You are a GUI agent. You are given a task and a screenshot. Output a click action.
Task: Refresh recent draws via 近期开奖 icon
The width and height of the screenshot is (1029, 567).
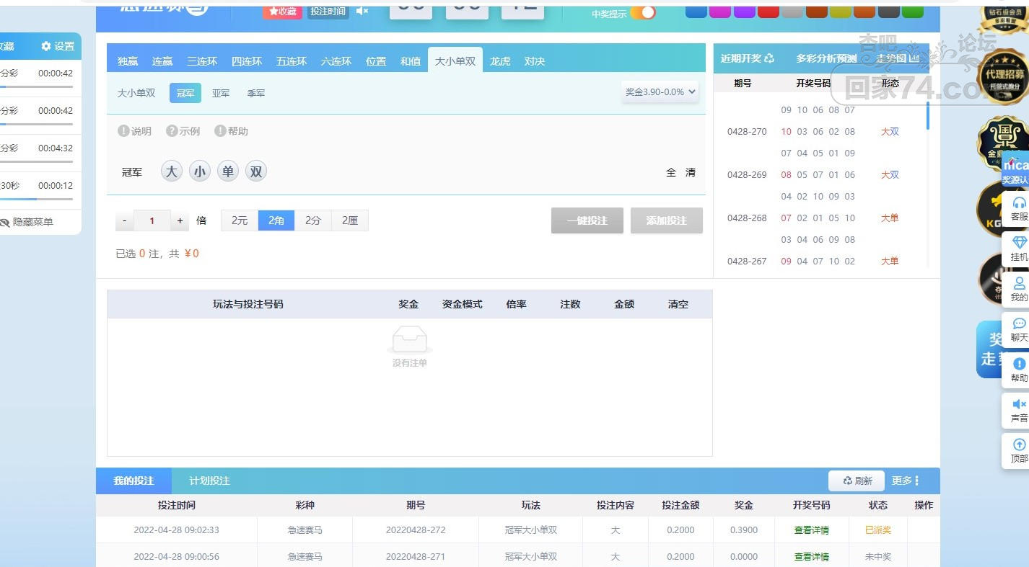coord(769,58)
